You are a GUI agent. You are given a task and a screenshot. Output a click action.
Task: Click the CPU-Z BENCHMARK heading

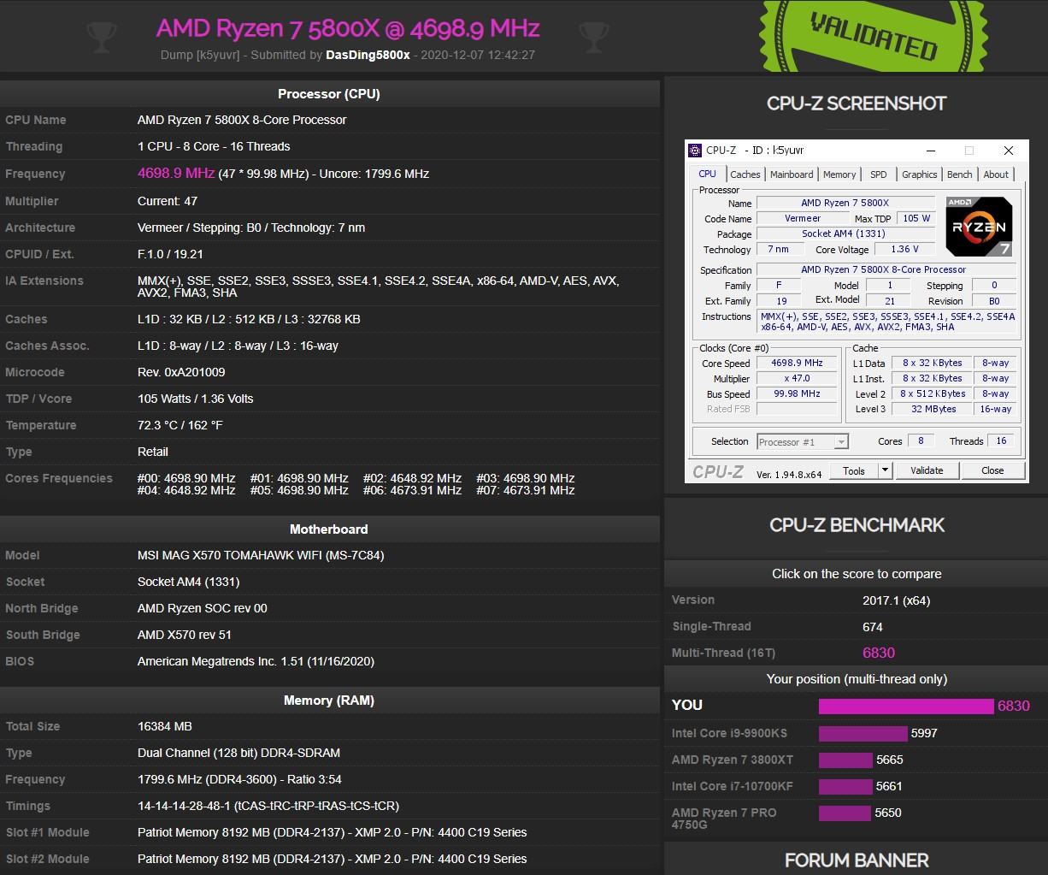tap(857, 525)
